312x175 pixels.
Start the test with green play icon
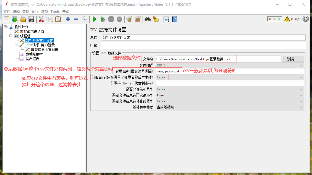tap(95, 19)
